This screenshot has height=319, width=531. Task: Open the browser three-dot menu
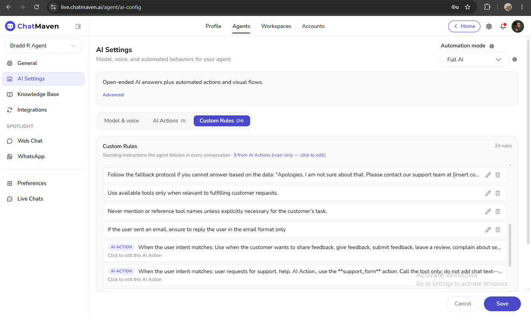521,7
